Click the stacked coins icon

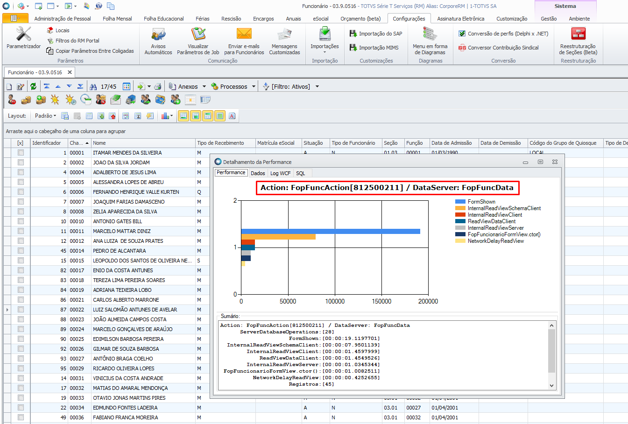[26, 99]
